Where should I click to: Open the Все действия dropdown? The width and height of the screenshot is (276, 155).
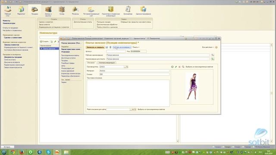coord(208,47)
